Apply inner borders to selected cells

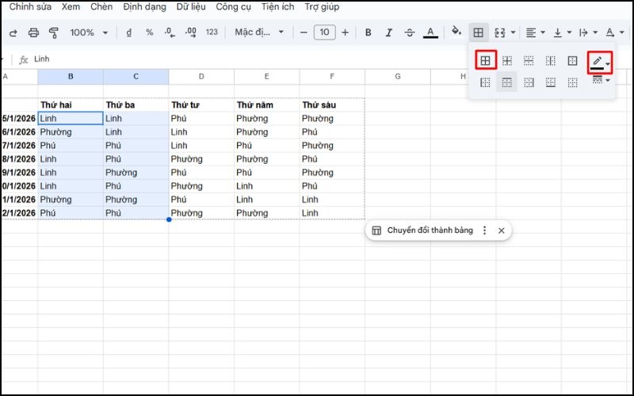pyautogui.click(x=507, y=60)
